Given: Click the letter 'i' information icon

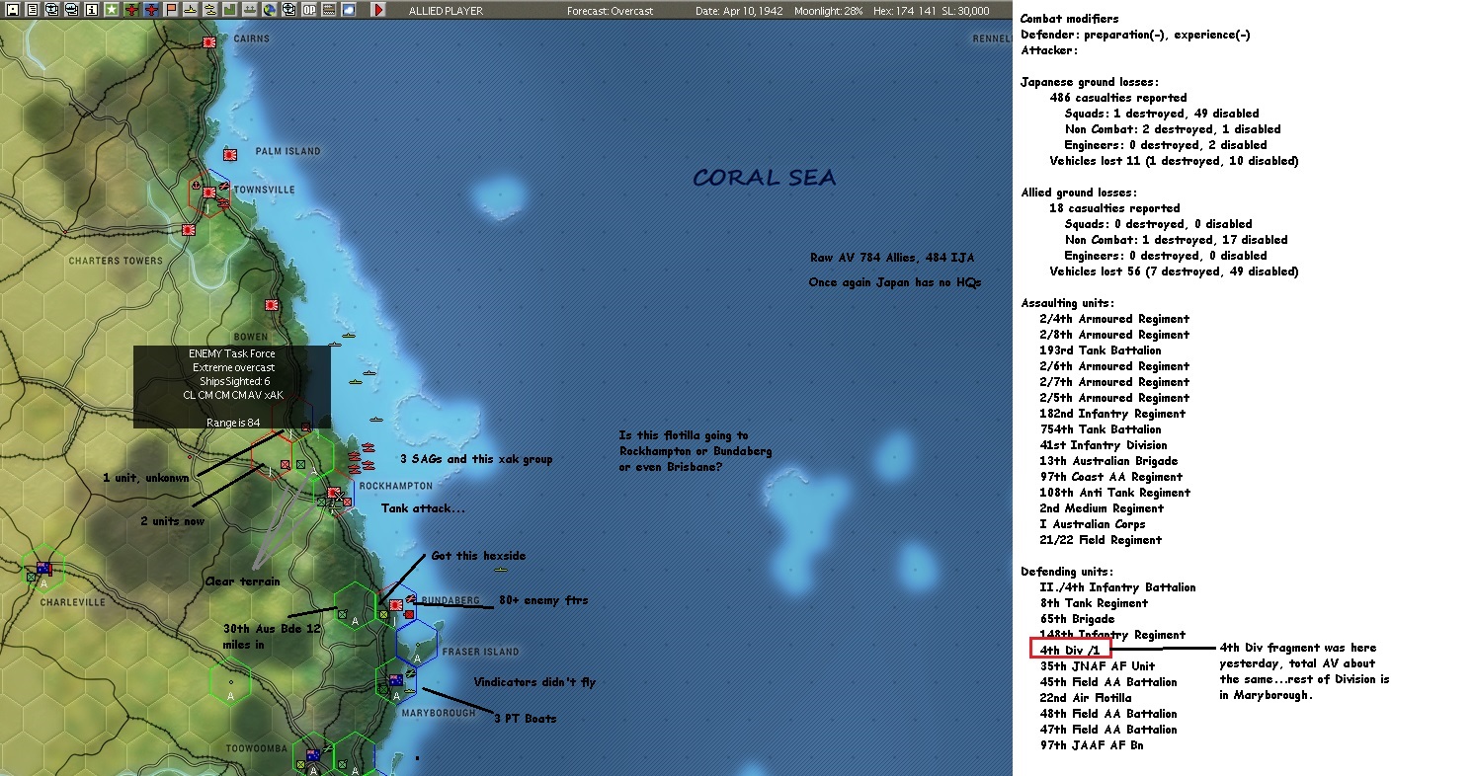Looking at the screenshot, I should (x=92, y=10).
